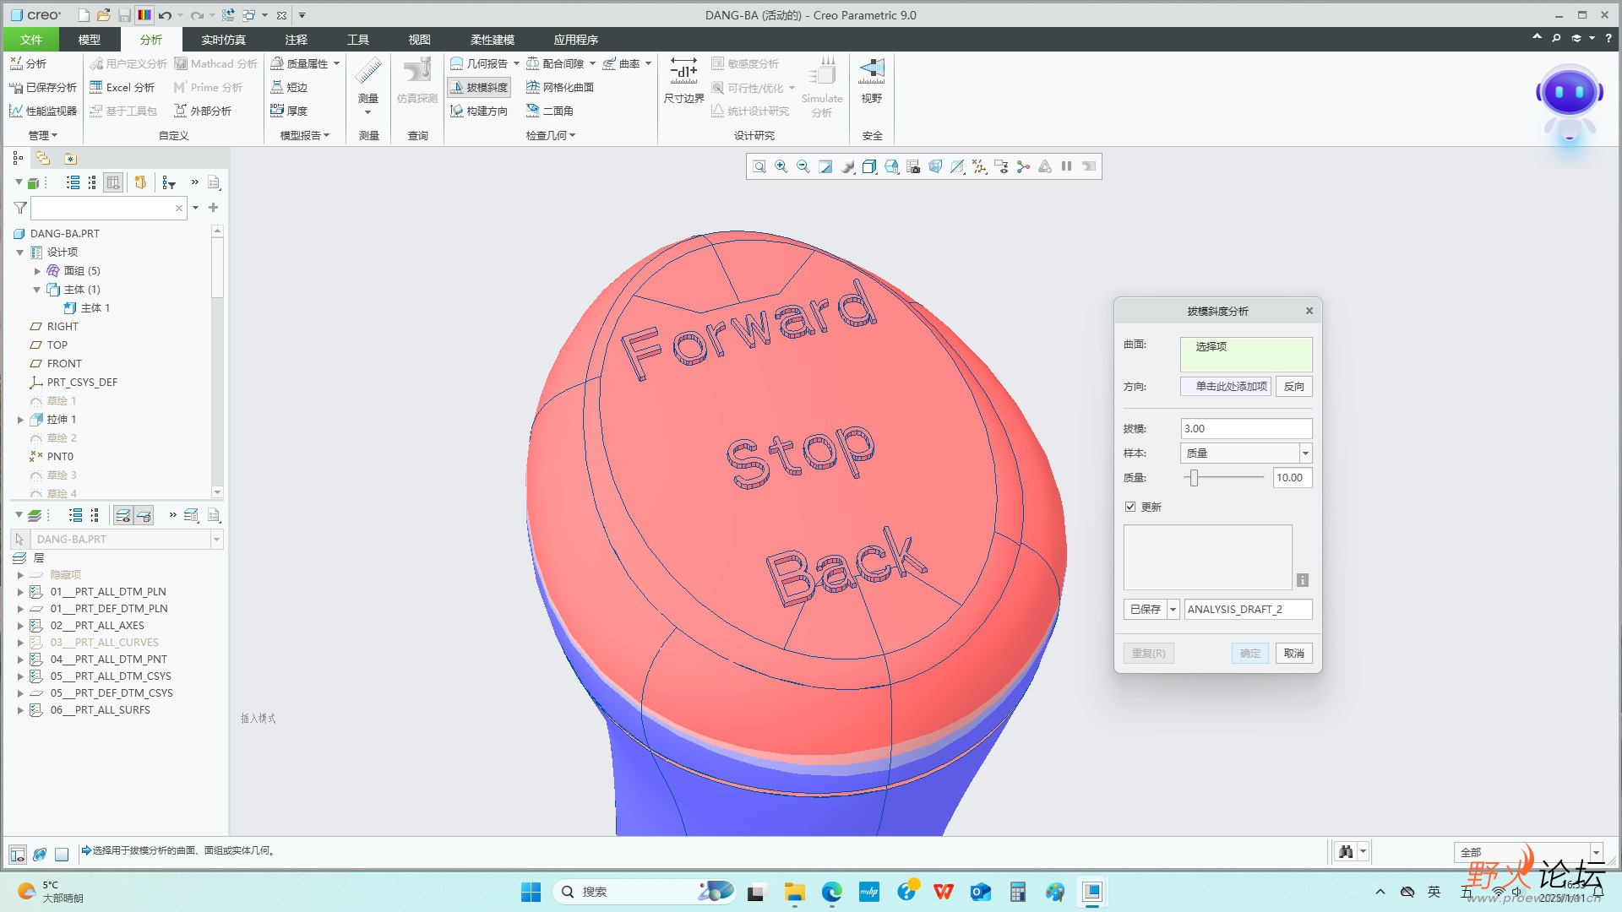Collapse the 主体 (1) tree node
This screenshot has height=912, width=1622.
click(x=37, y=290)
